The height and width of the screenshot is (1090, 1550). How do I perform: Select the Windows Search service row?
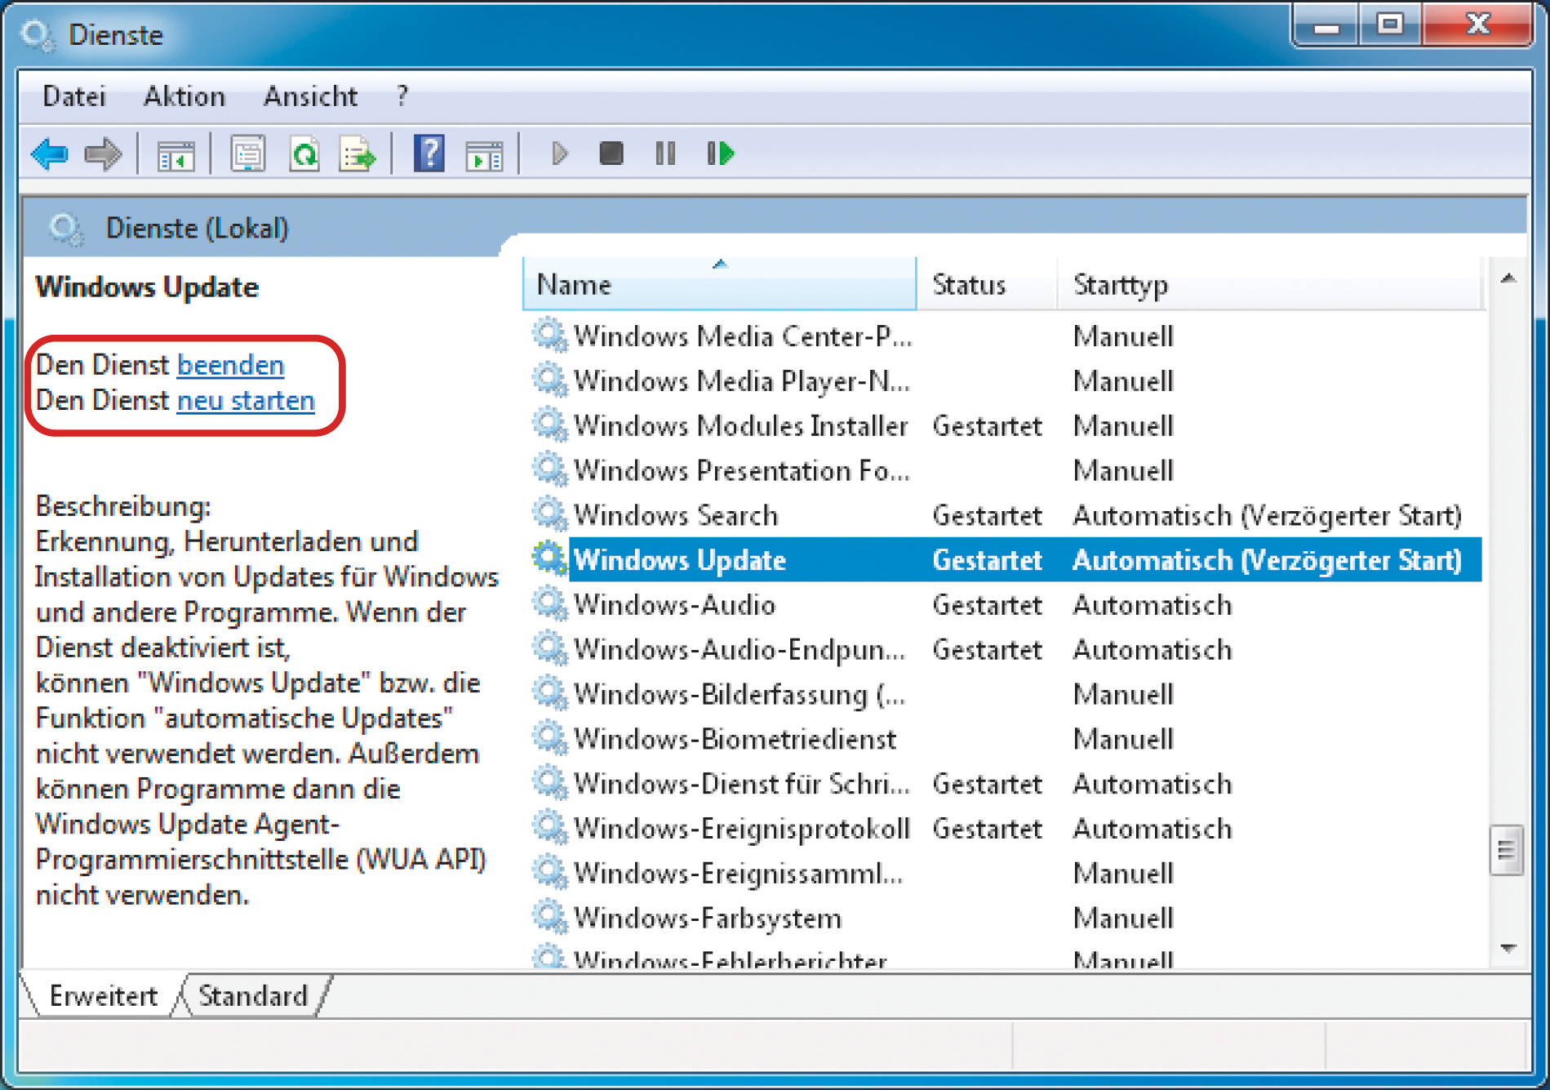tap(676, 515)
